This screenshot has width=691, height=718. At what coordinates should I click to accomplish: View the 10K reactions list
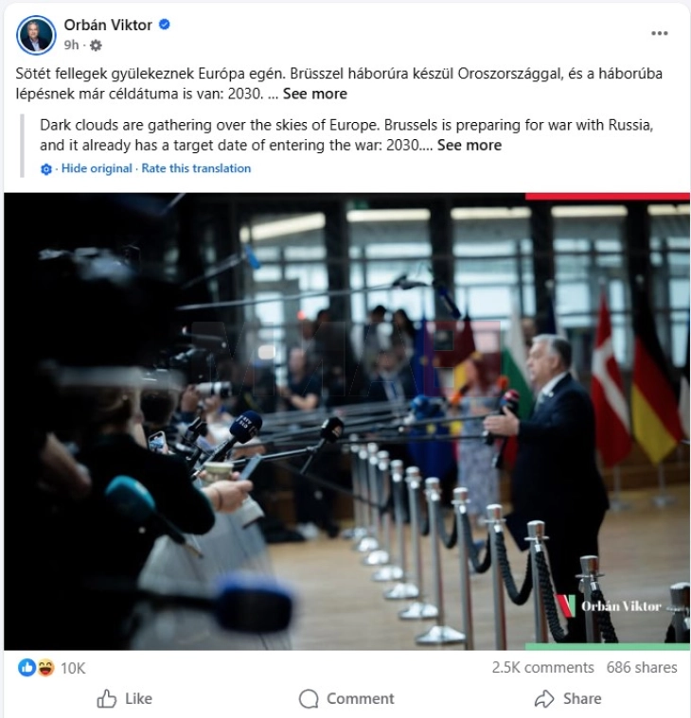73,668
